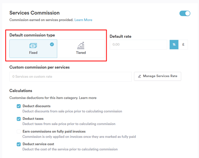The image size is (199, 158).
Task: Choose the pound currency rate unit
Action: 183,44
